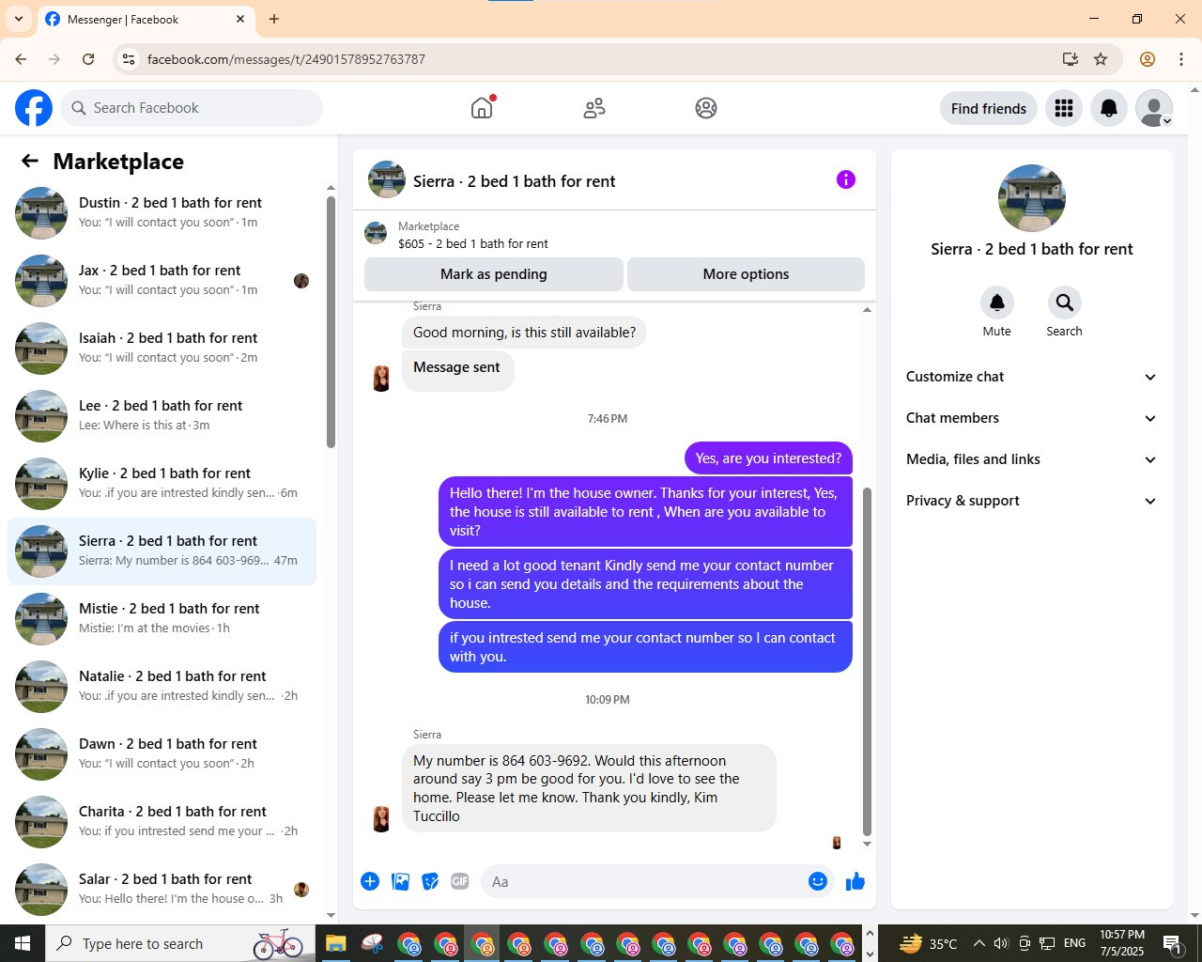Open the Charita conversation
The image size is (1202, 962).
[162, 822]
